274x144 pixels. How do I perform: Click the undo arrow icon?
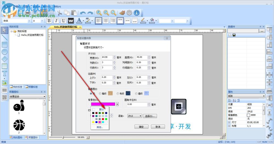coord(83,13)
